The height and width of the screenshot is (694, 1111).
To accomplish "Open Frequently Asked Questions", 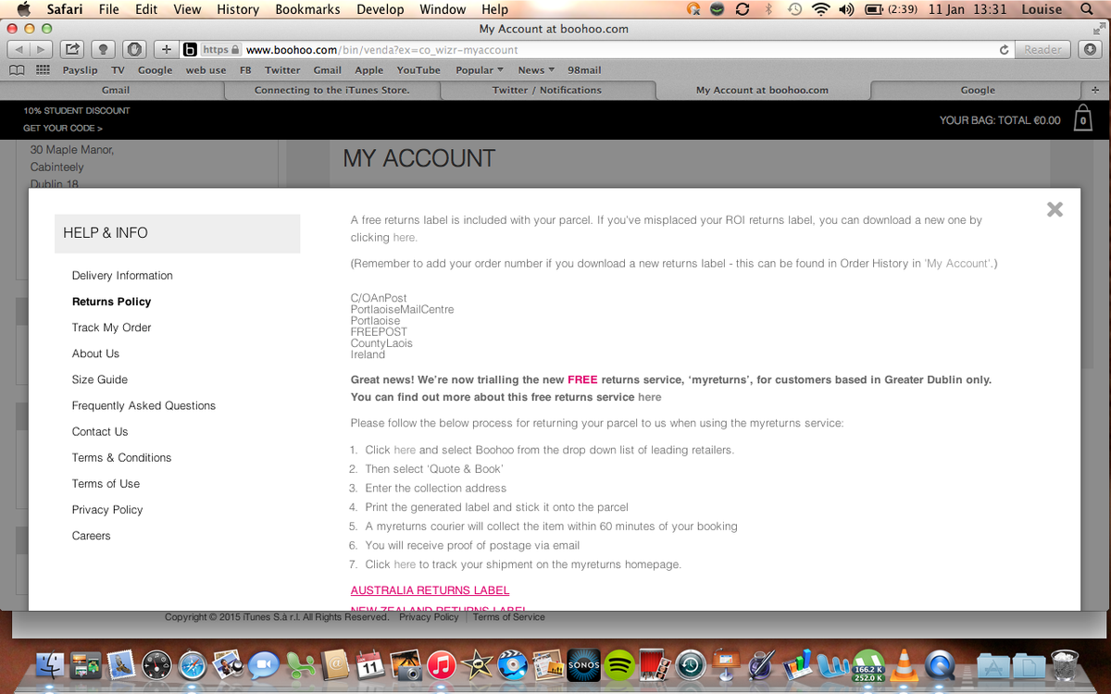I will 144,405.
